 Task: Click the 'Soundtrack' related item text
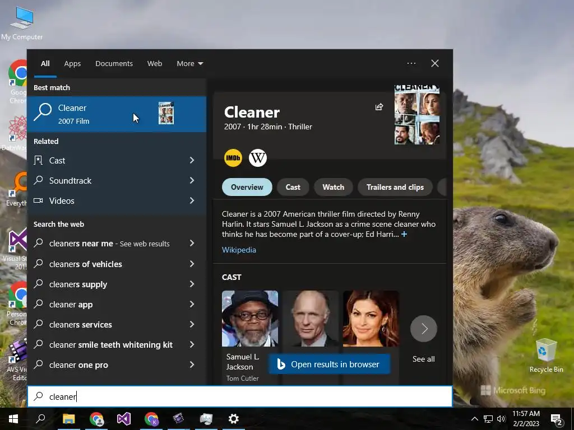[x=70, y=181]
